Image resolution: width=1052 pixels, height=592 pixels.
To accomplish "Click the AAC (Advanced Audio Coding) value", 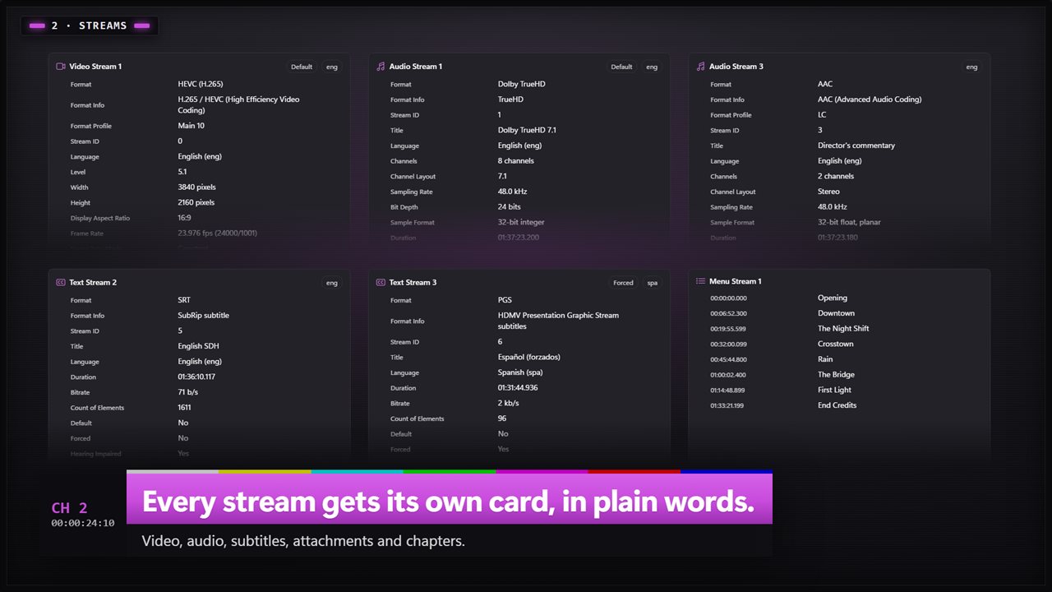I will [870, 99].
